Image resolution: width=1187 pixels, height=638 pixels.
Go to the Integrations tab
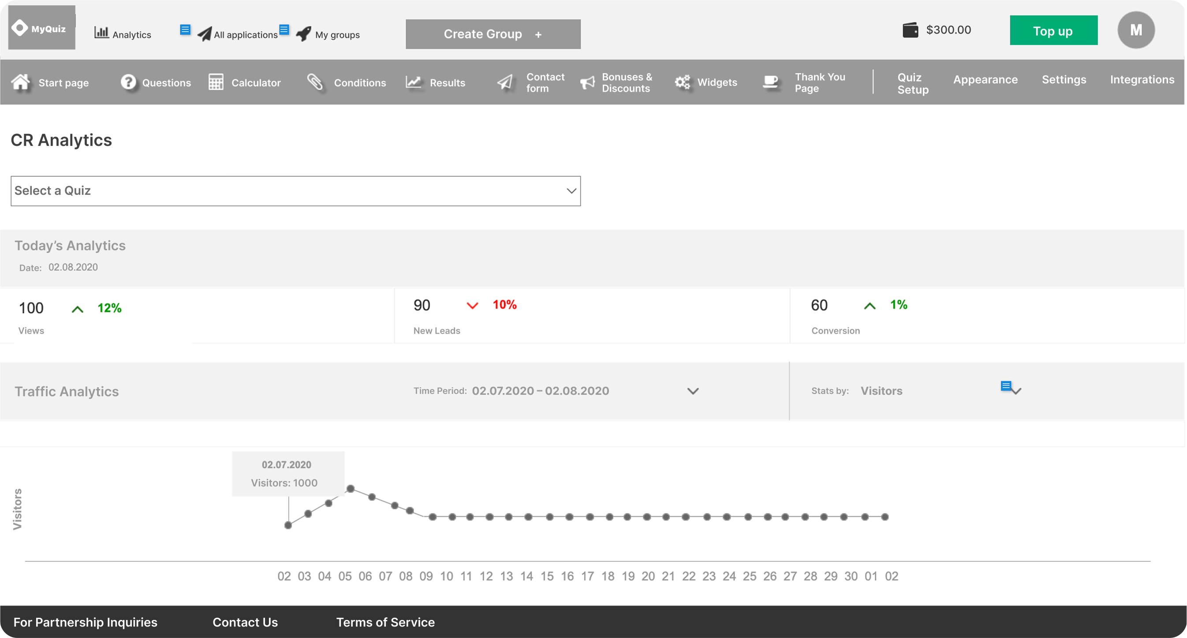[x=1142, y=80]
